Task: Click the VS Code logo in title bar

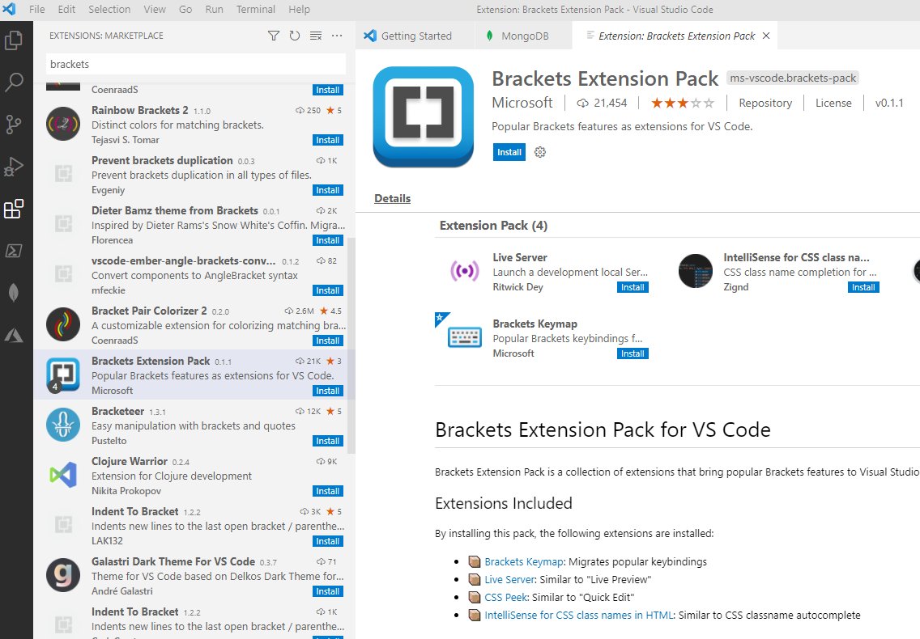Action: tap(10, 10)
